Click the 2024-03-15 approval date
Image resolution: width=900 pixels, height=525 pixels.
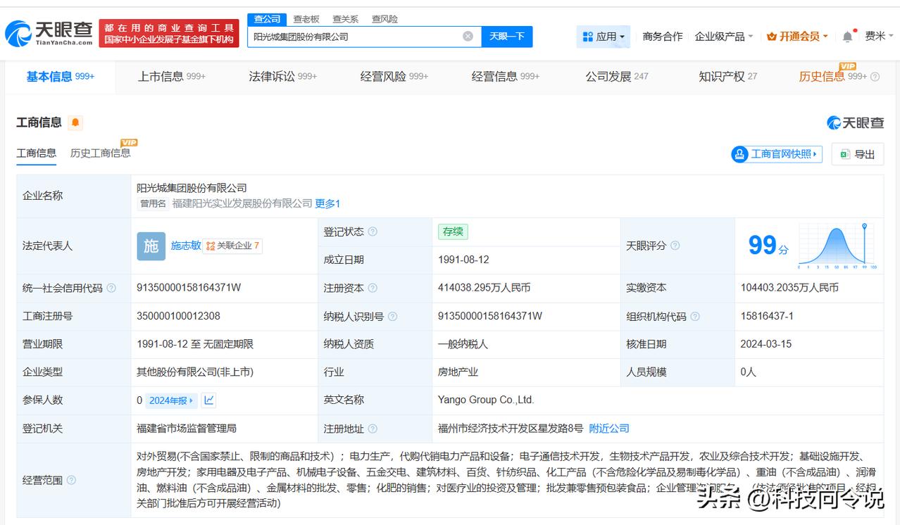tap(766, 344)
